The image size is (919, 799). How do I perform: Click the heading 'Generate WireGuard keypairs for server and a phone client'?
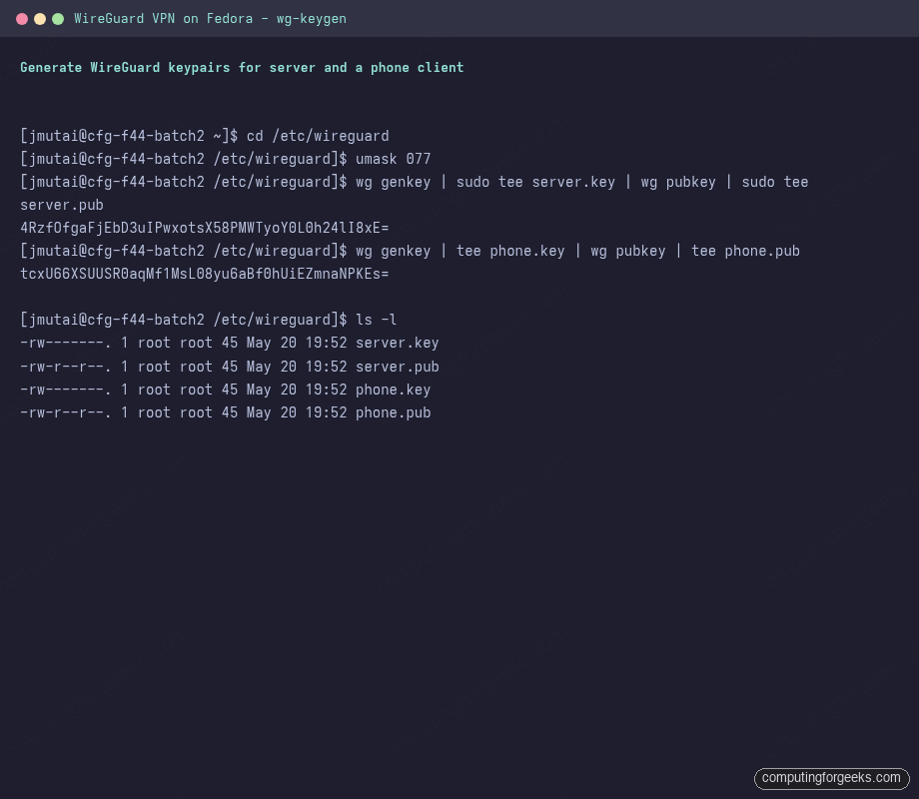pyautogui.click(x=242, y=67)
